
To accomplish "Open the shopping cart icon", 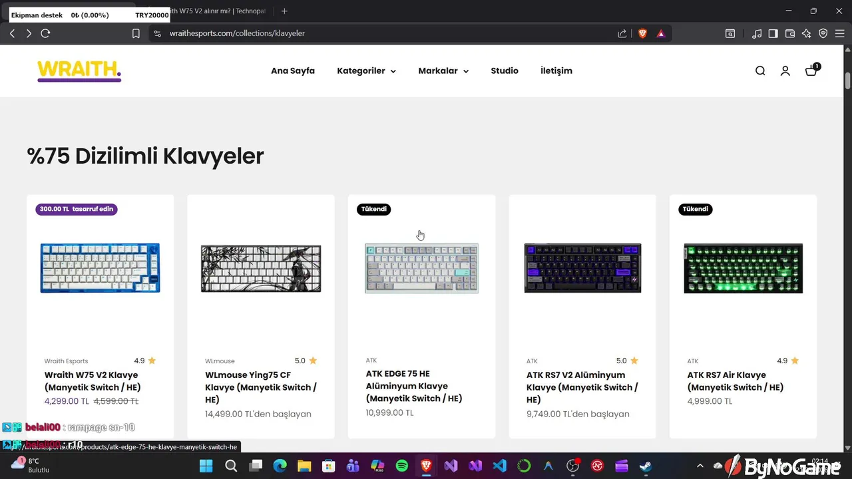I will pyautogui.click(x=811, y=70).
